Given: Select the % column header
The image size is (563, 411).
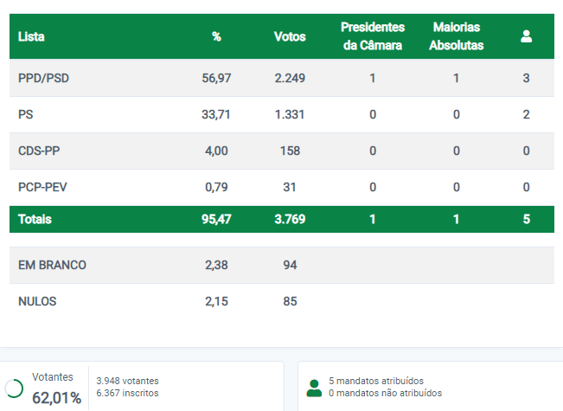Looking at the screenshot, I should coord(216,36).
